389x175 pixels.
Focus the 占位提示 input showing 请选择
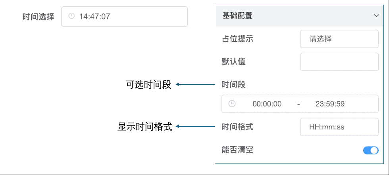[x=339, y=39]
